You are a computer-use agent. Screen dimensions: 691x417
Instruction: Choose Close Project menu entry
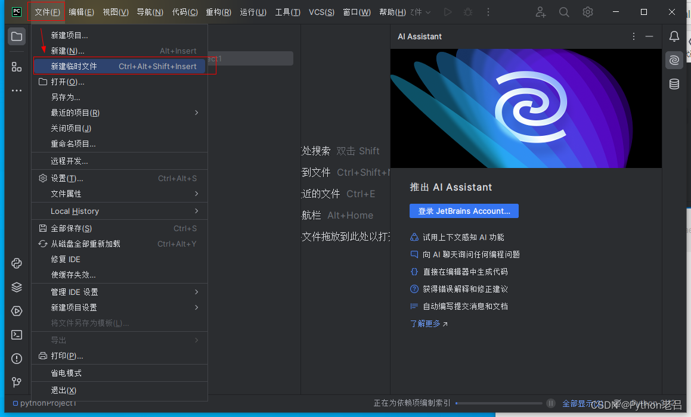tap(119, 128)
